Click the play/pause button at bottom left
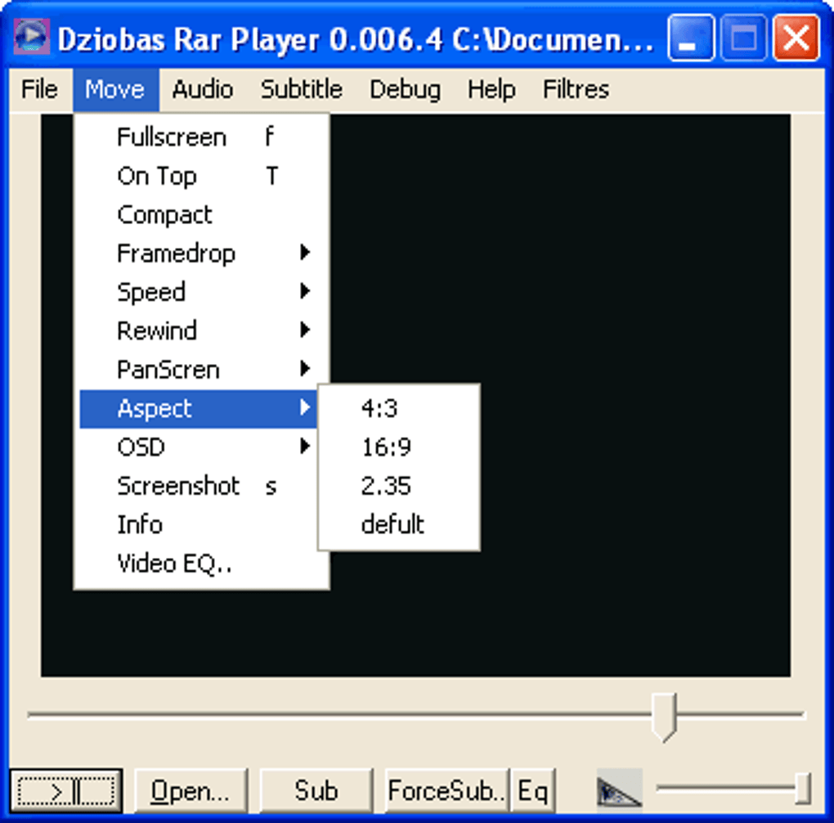This screenshot has width=834, height=823. click(x=65, y=790)
